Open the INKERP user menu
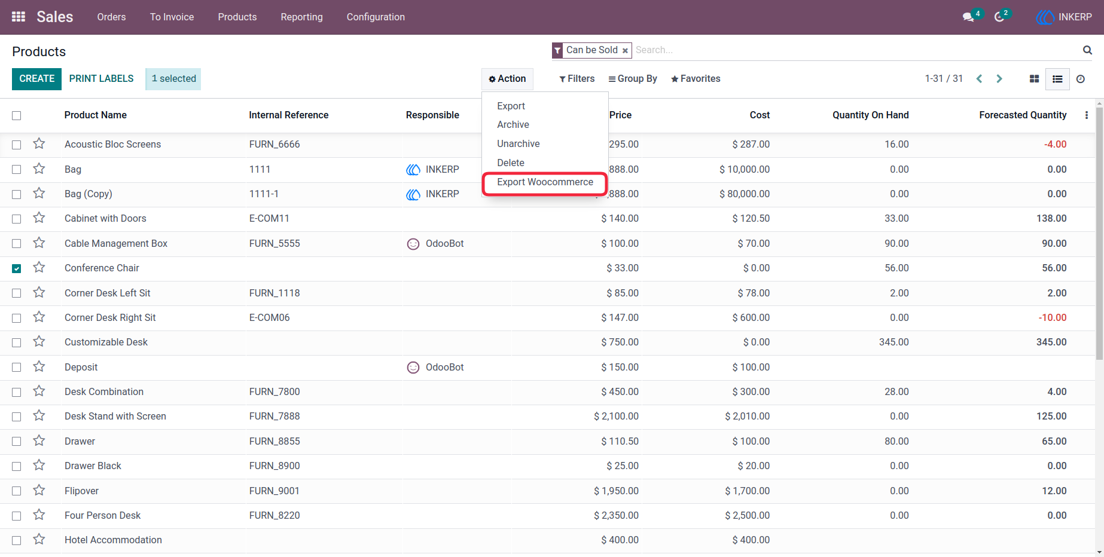Screen dimensions: 1104x557 1065,17
